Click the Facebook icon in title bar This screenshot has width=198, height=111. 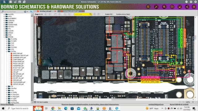tap(11, 2)
